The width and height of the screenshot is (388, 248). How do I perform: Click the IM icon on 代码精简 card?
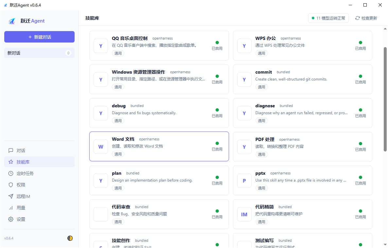click(x=244, y=214)
